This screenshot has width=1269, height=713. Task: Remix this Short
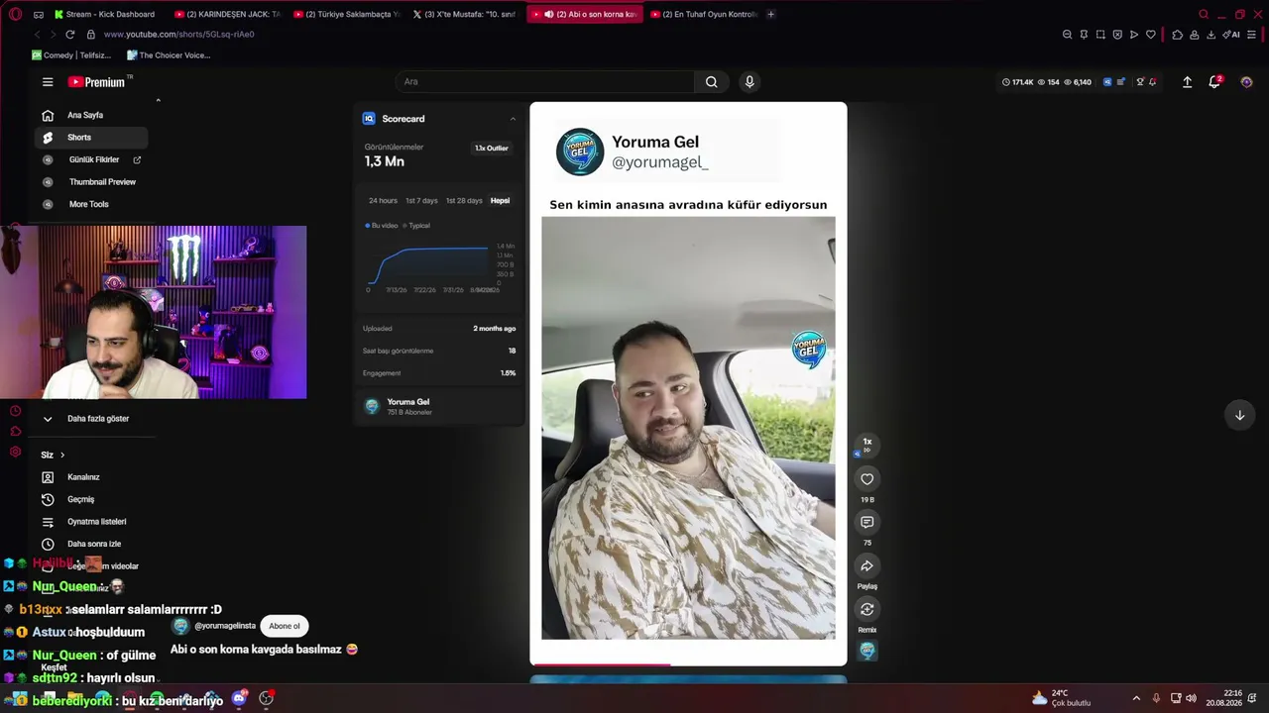point(867,609)
